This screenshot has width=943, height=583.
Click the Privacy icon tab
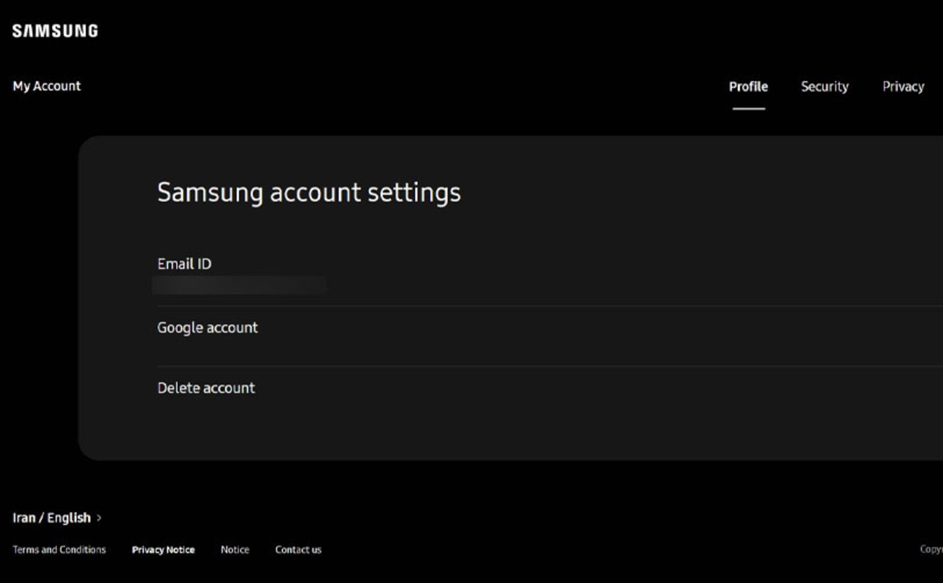pos(903,85)
